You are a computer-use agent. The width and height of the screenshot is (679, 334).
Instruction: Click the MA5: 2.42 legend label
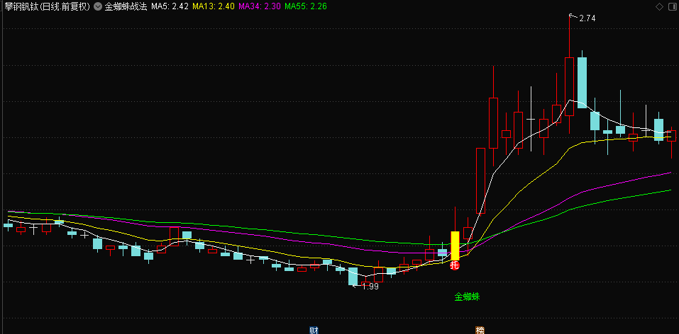pyautogui.click(x=170, y=6)
